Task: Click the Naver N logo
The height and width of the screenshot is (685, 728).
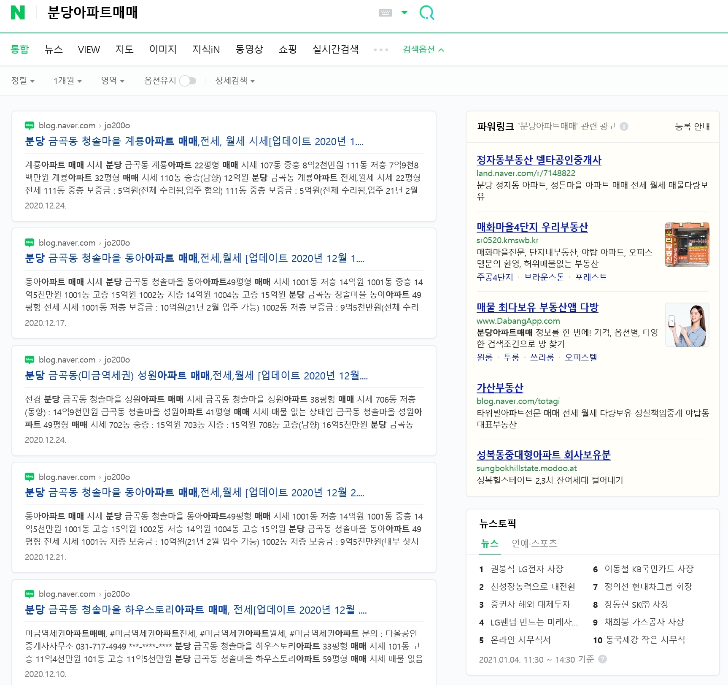Action: pyautogui.click(x=18, y=13)
